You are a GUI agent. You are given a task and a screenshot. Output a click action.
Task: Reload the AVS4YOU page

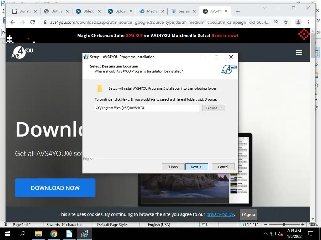tap(33, 22)
